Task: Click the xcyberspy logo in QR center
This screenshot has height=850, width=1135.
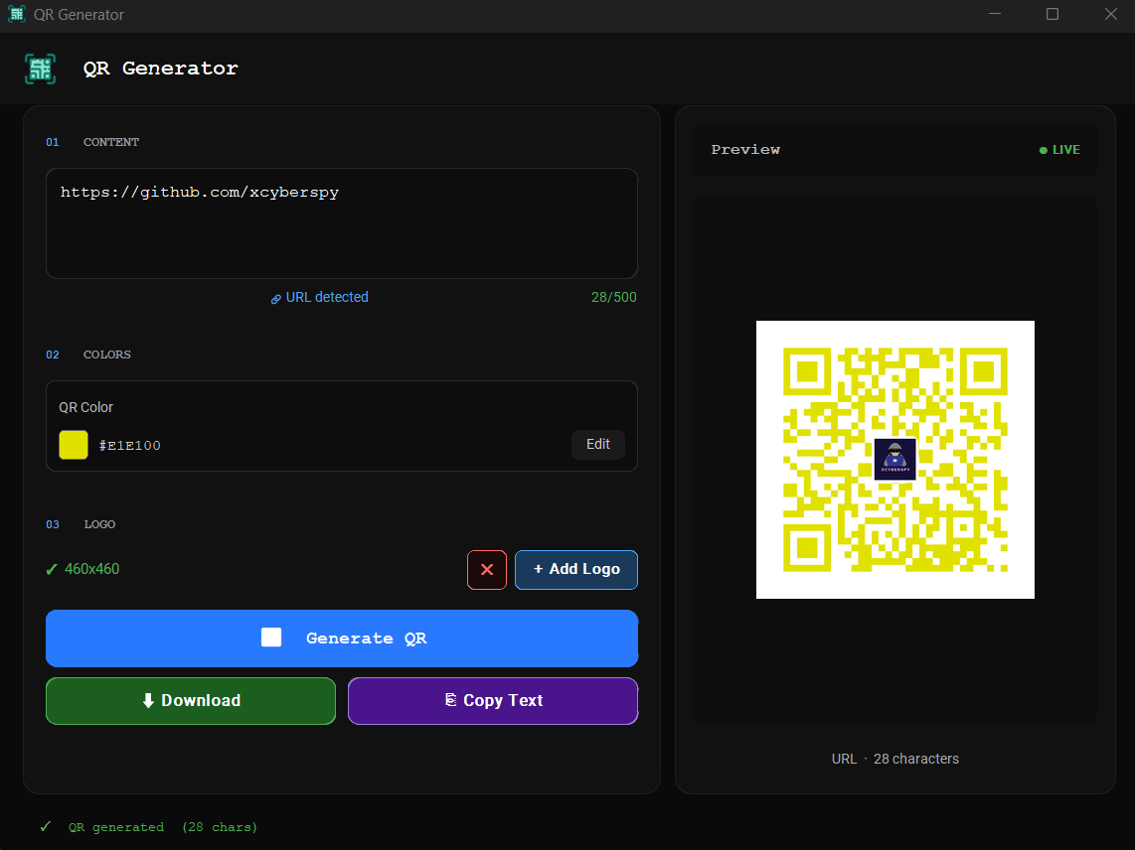Action: [895, 460]
